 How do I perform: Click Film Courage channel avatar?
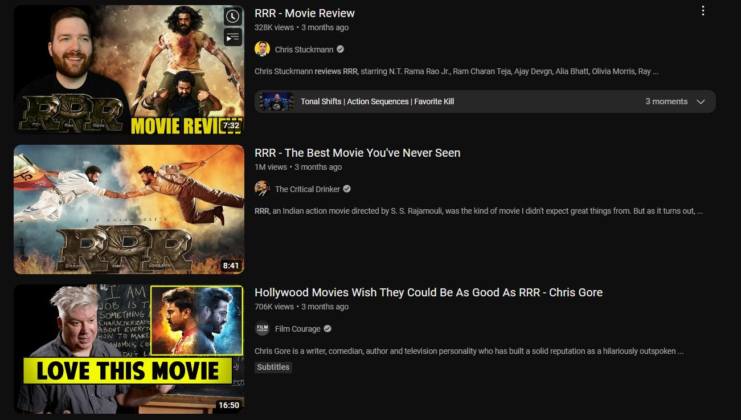point(262,328)
